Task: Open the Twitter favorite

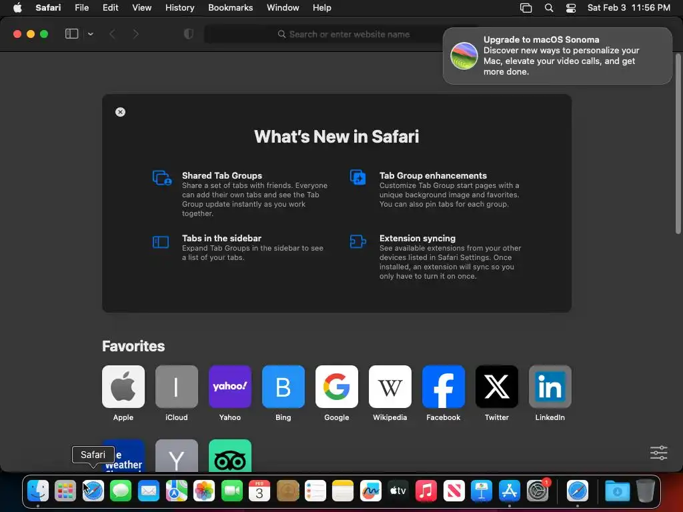Action: 496,387
